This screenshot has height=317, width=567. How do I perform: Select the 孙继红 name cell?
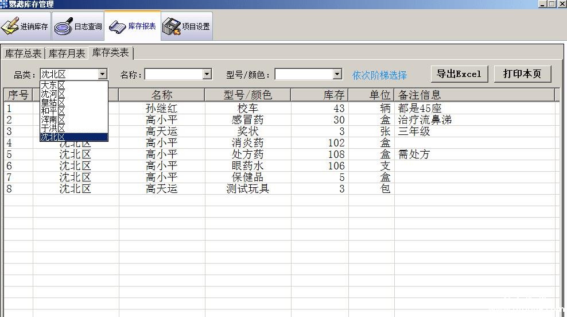tap(162, 108)
